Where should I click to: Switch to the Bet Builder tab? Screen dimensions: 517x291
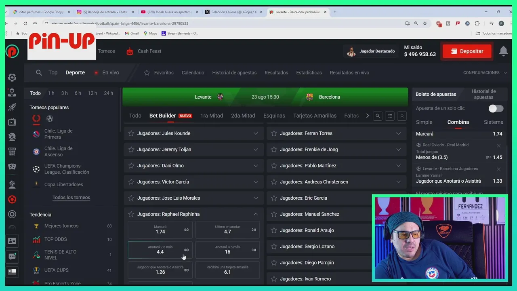coord(170,116)
